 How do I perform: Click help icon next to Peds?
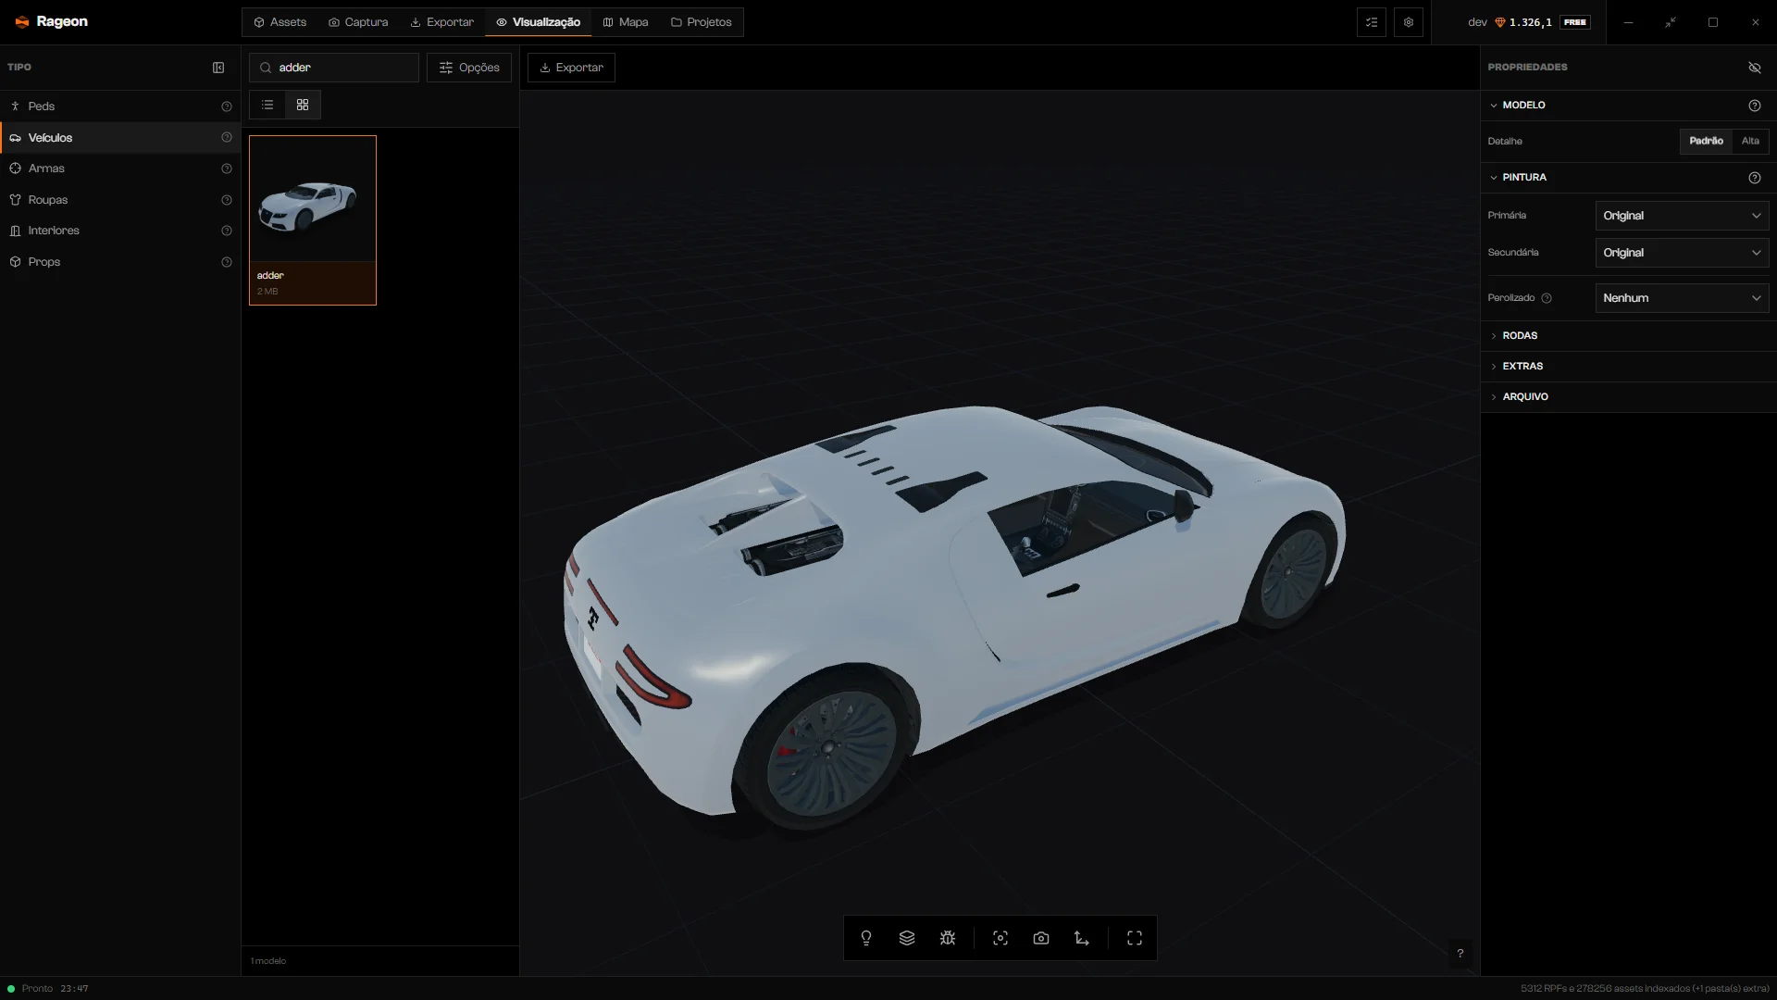coord(227,106)
